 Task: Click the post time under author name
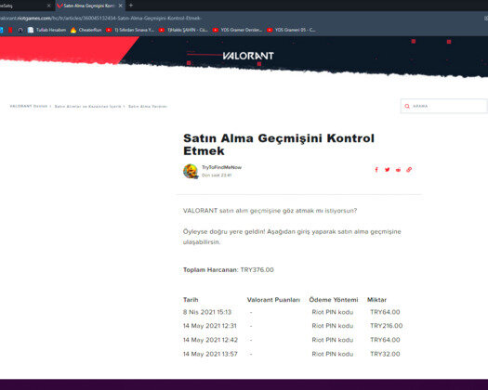[x=217, y=175]
